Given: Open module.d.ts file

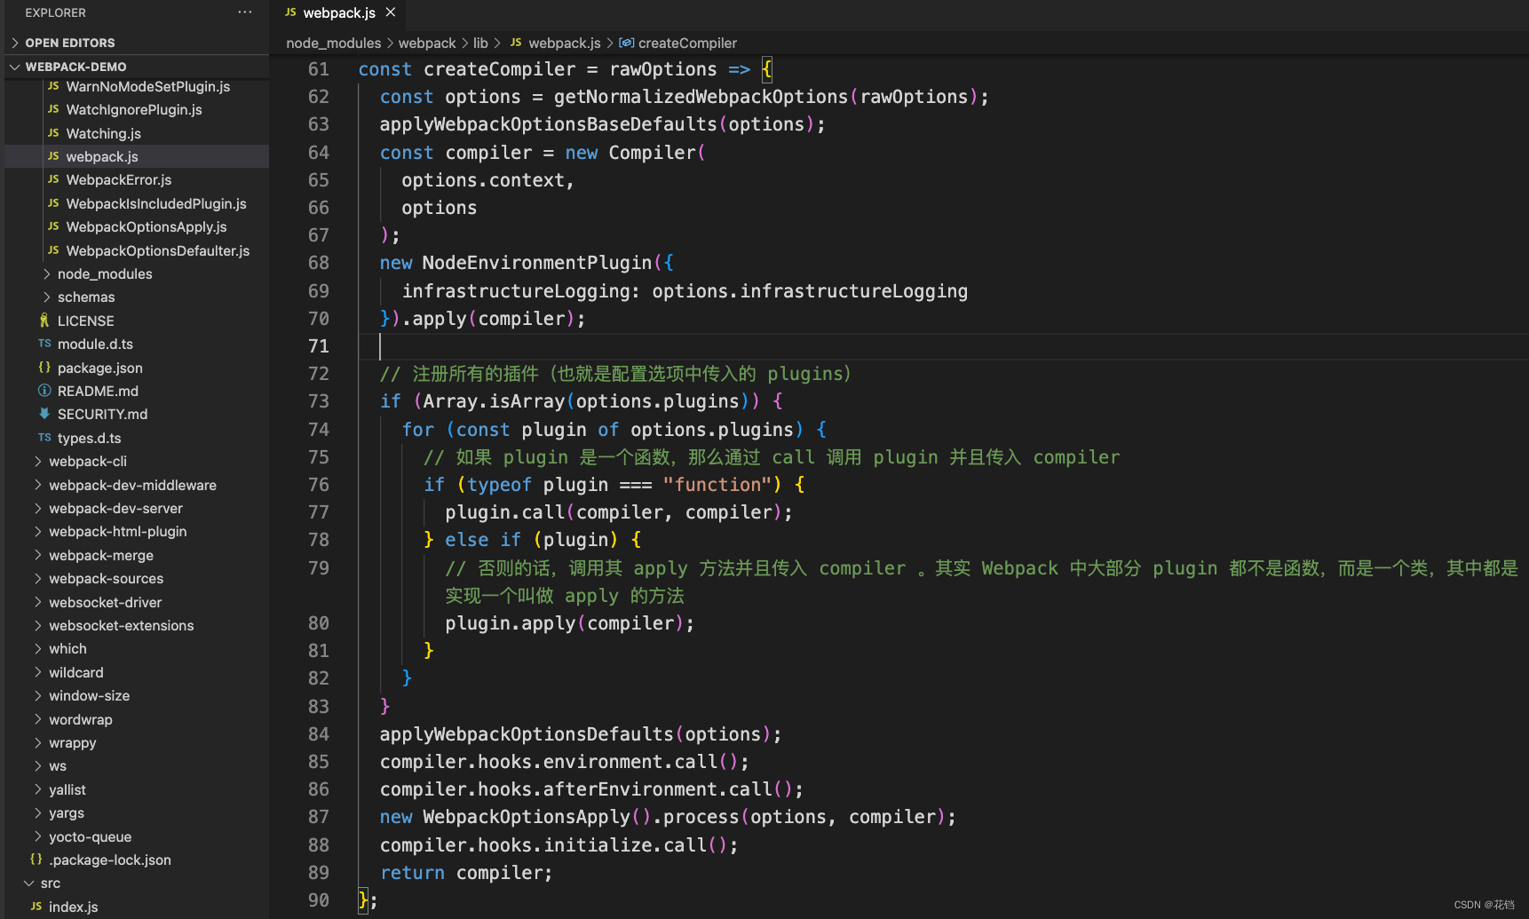Looking at the screenshot, I should pos(95,344).
